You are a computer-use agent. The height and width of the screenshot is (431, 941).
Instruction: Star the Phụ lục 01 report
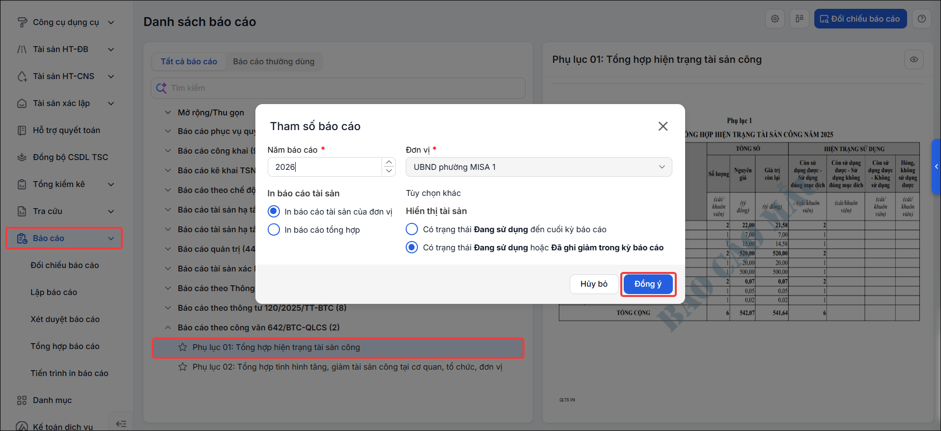(183, 347)
